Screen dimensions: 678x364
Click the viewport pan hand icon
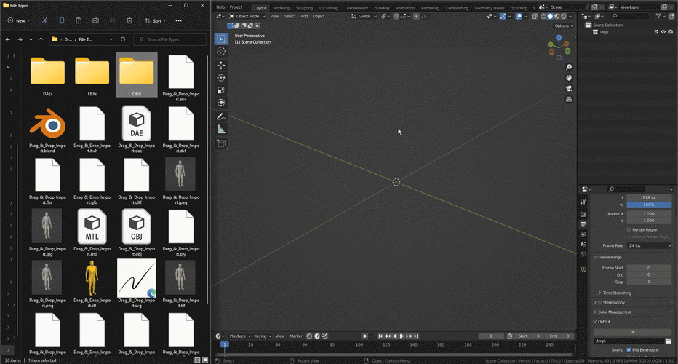pos(569,78)
